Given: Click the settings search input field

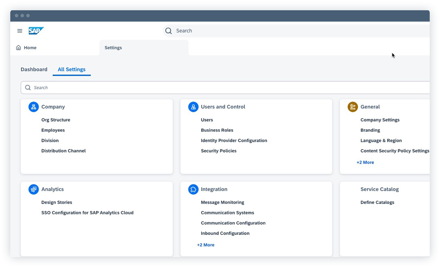Looking at the screenshot, I should click(x=137, y=87).
